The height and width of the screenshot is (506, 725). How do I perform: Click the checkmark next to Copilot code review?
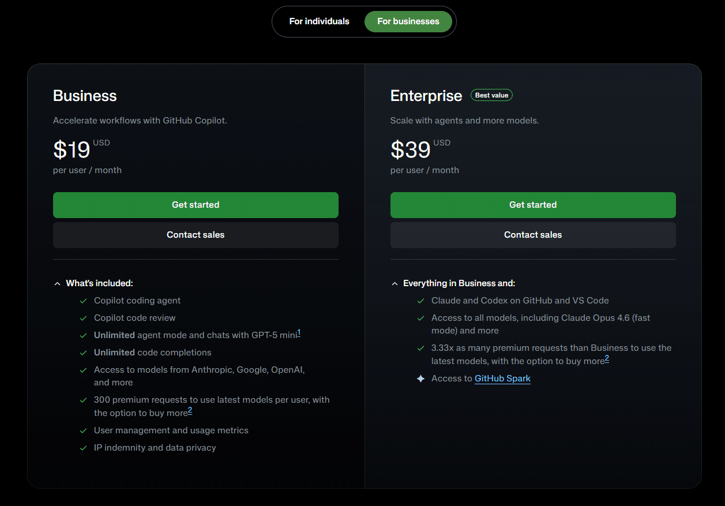pos(83,318)
